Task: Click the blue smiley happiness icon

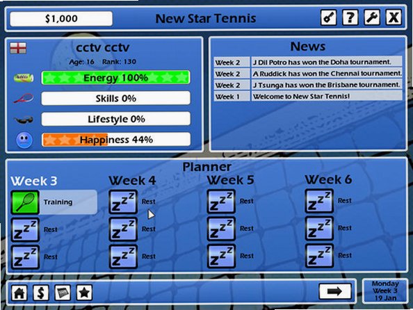Action: [24, 140]
